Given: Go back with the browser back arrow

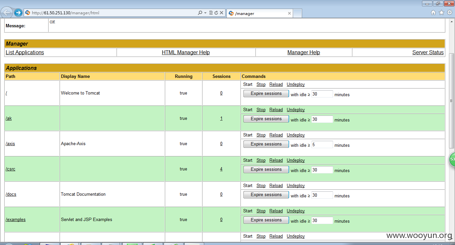Looking at the screenshot, I should point(6,13).
